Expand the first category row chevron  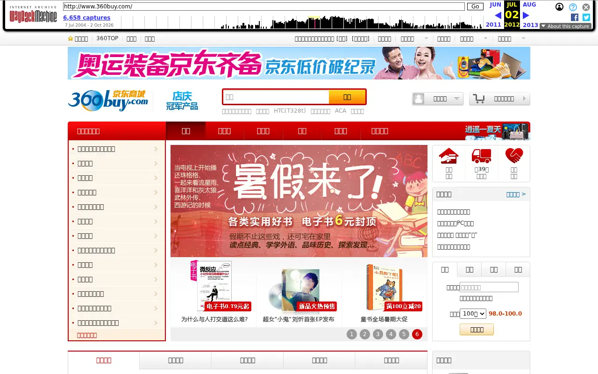click(x=156, y=149)
